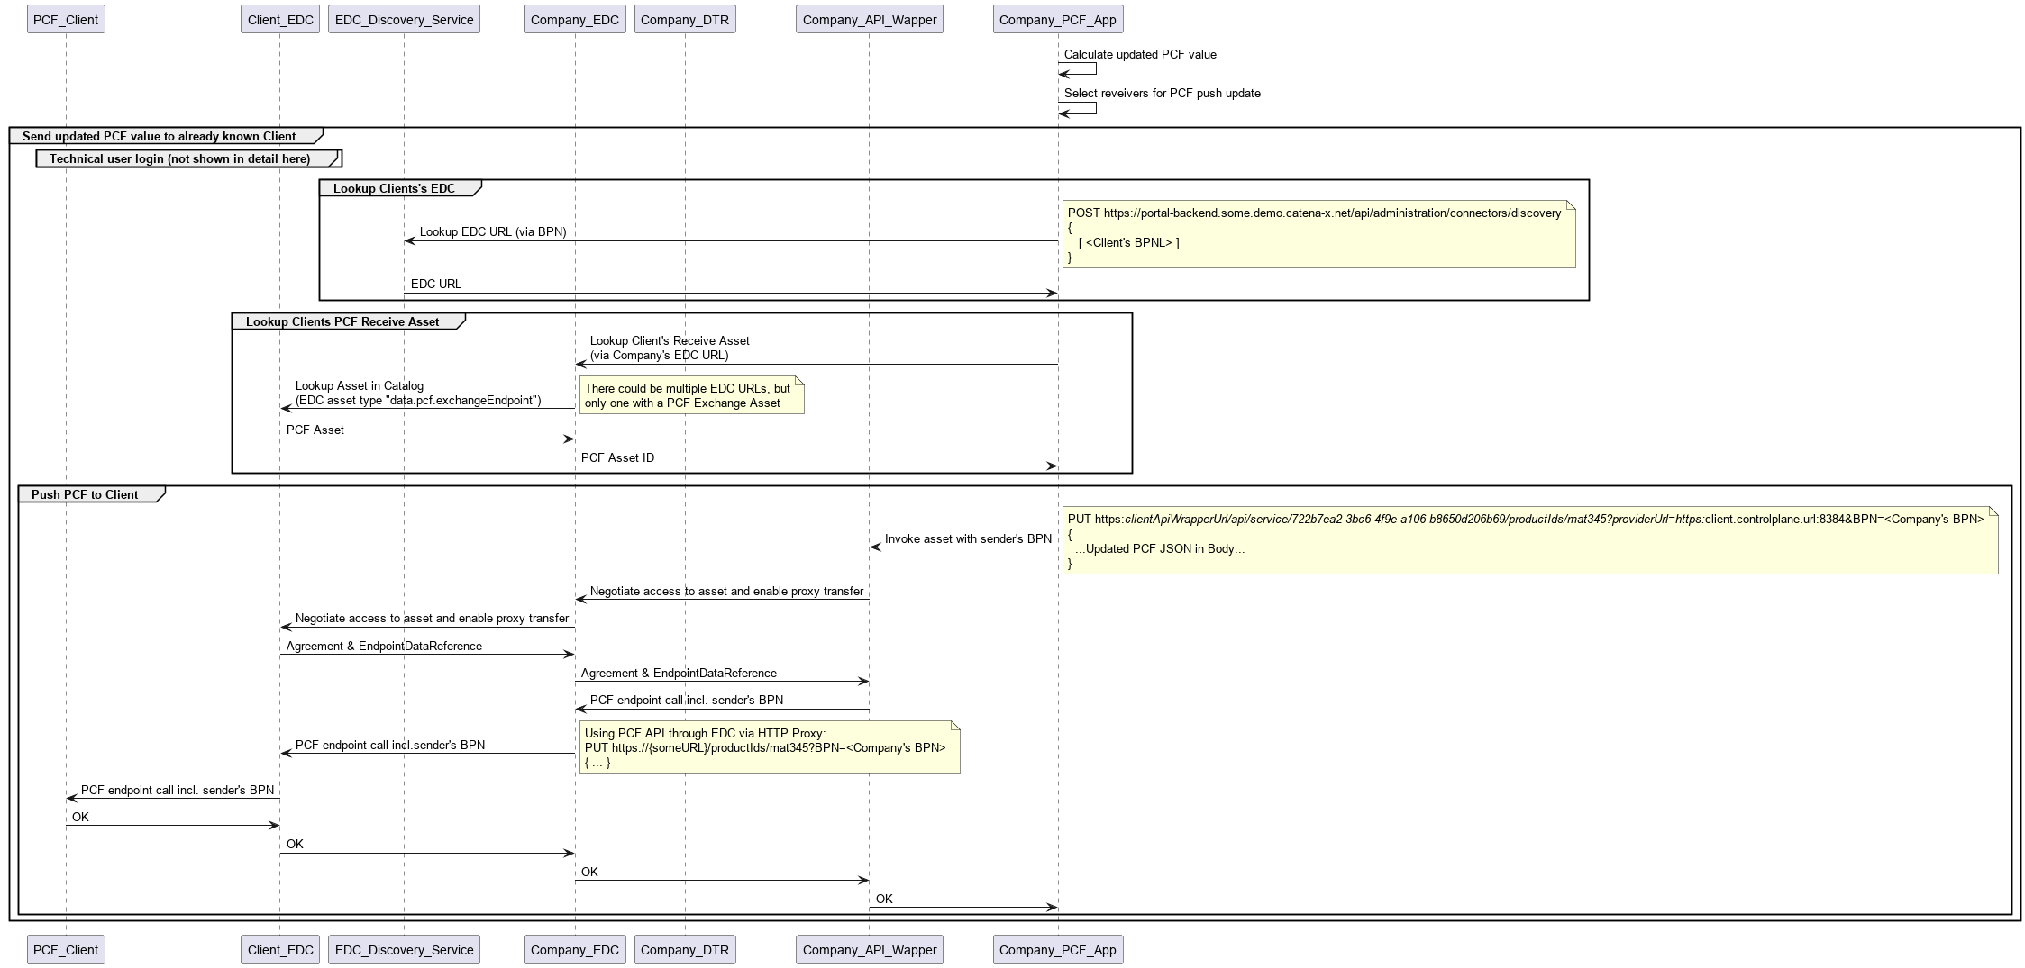
Task: Click the 'Lookup Clients's EDC' group label
Action: pyautogui.click(x=394, y=188)
